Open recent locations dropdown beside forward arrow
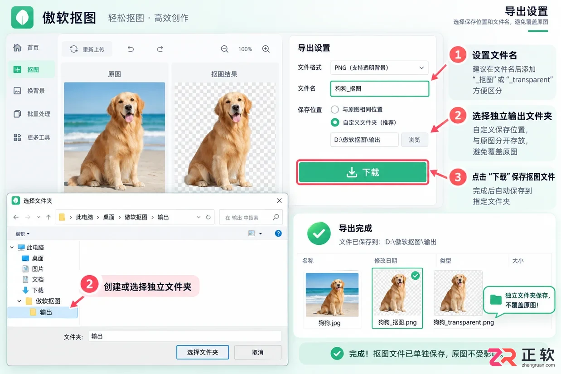The height and width of the screenshot is (374, 561). click(39, 217)
